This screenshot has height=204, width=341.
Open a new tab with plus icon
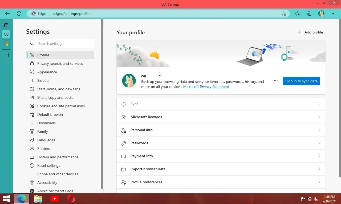pos(8,55)
